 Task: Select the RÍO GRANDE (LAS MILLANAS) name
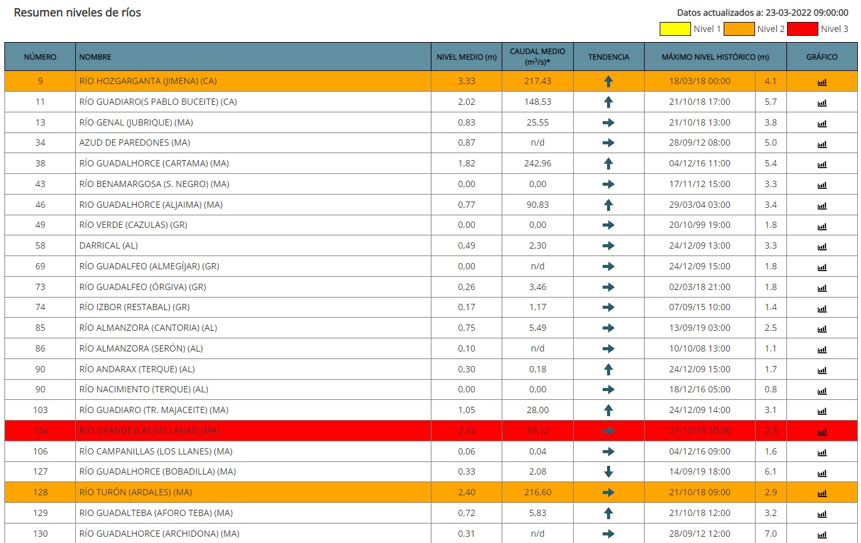pyautogui.click(x=149, y=431)
